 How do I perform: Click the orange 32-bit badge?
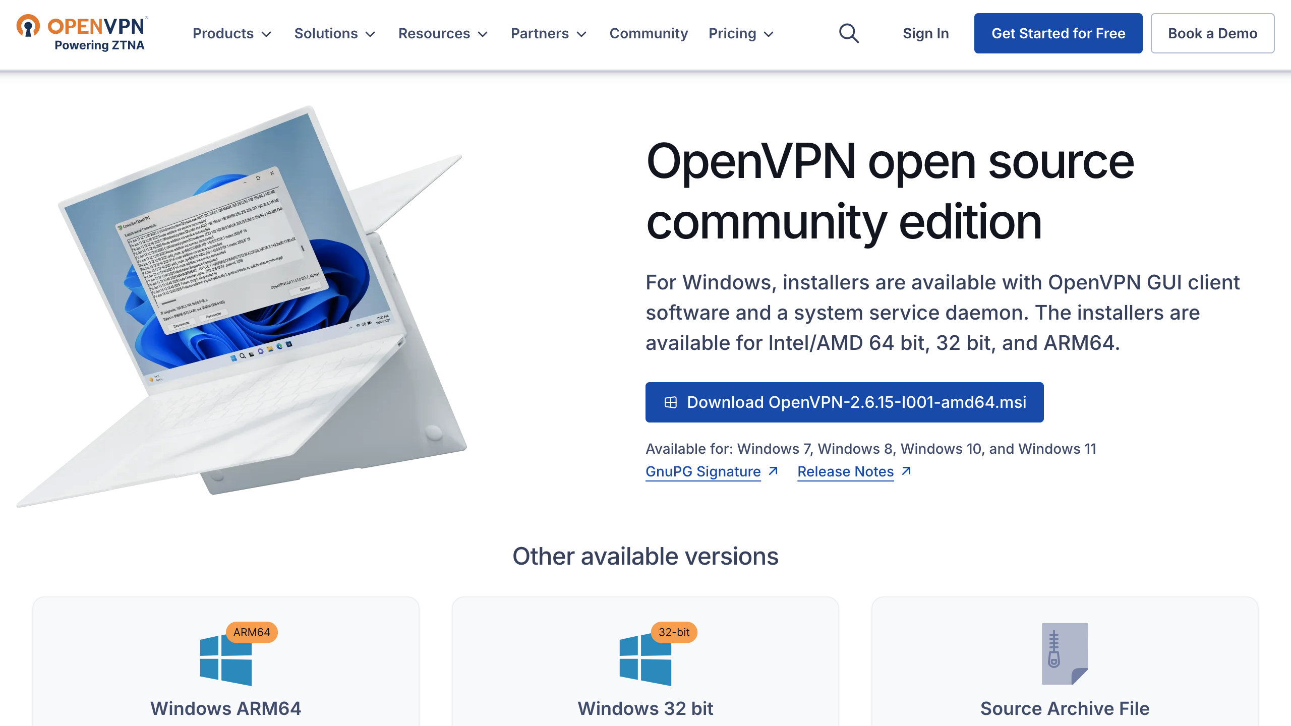click(x=674, y=632)
